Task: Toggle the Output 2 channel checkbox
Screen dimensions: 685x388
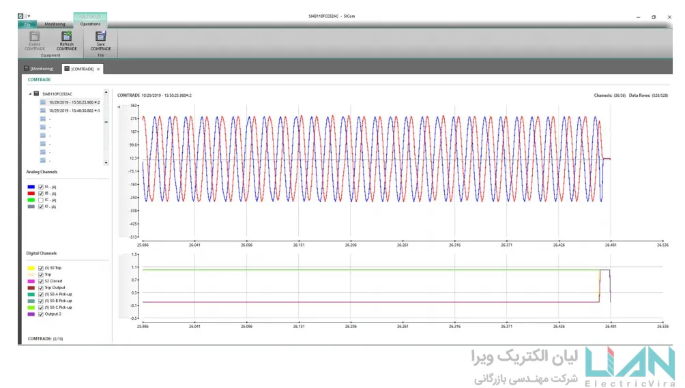Action: (41, 314)
